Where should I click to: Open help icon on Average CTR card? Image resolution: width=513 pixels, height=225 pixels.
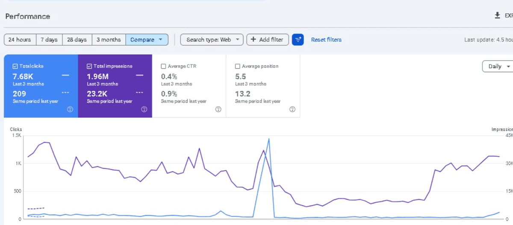pyautogui.click(x=218, y=109)
